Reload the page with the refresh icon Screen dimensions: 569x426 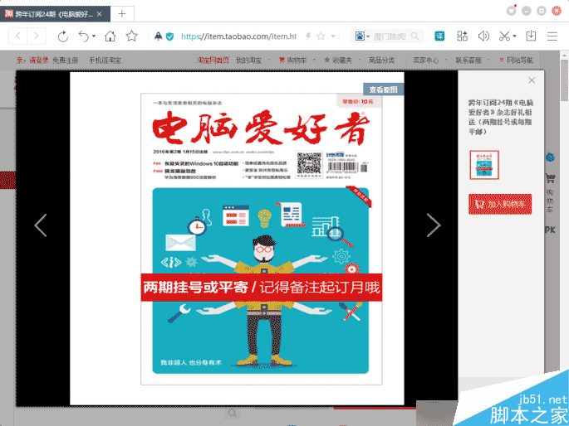[x=63, y=36]
